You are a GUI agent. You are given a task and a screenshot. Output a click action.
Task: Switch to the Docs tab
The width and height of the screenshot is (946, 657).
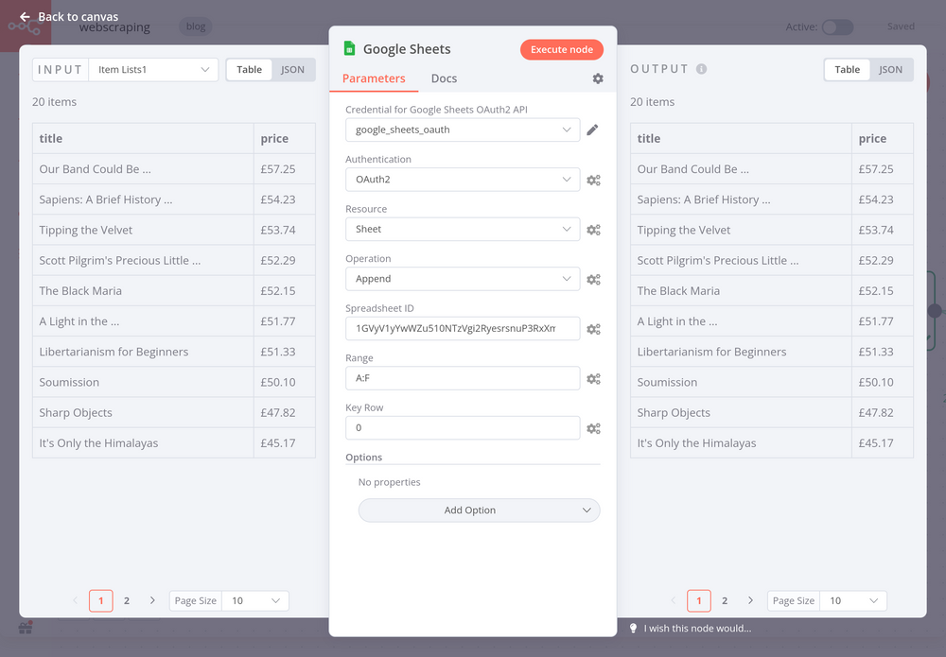point(444,78)
